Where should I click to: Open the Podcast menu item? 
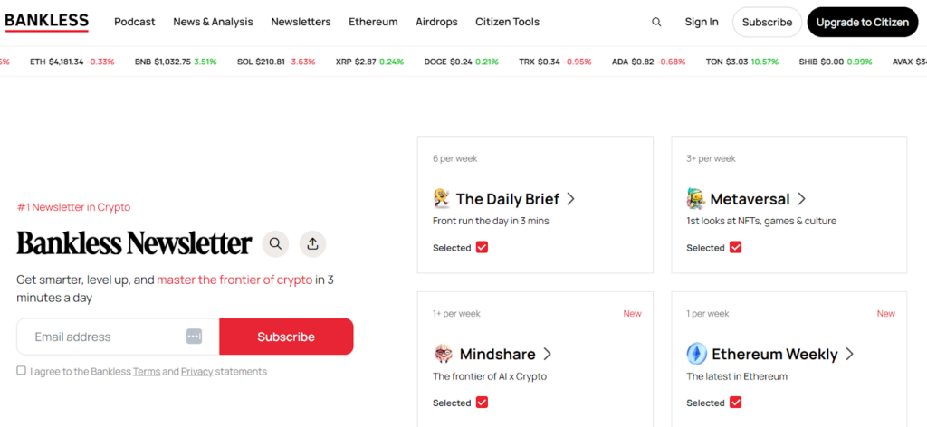[134, 22]
